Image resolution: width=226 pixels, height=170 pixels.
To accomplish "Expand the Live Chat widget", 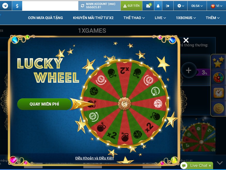I will pos(197,166).
